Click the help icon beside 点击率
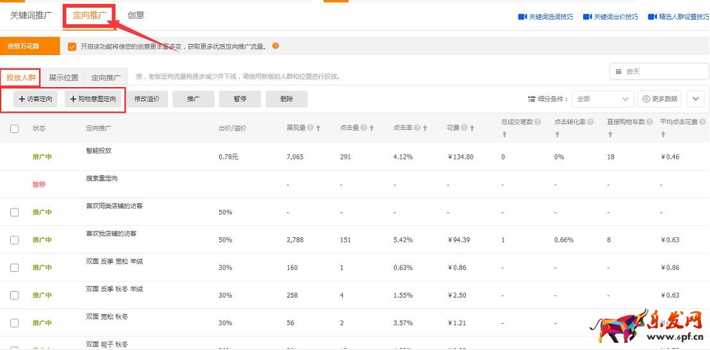Image resolution: width=710 pixels, height=350 pixels. pyautogui.click(x=417, y=128)
